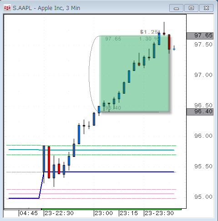Click the 97.00 price axis label

pos(203,75)
